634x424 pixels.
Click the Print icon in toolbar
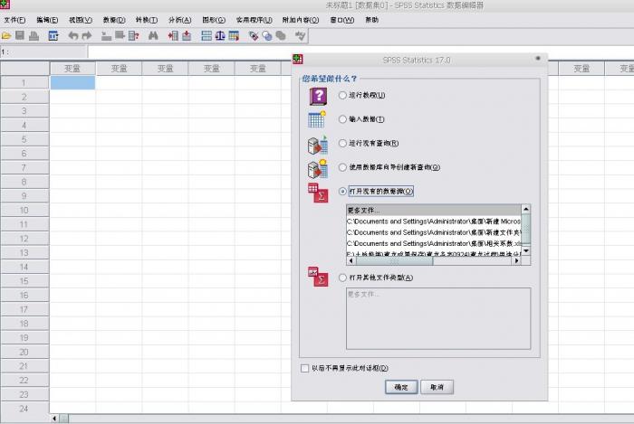click(x=34, y=35)
